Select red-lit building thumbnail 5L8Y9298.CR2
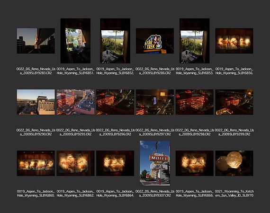This screenshot has height=213, width=270. tap(195, 102)
